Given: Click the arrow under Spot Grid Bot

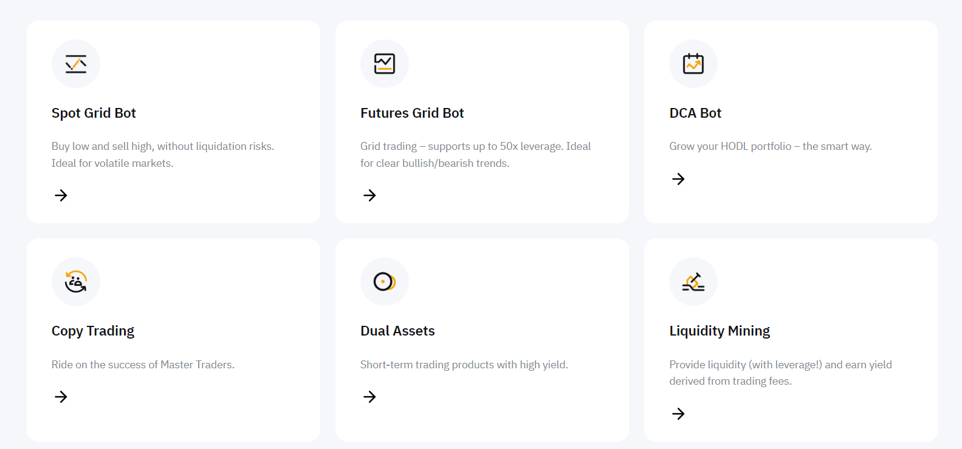Looking at the screenshot, I should (x=61, y=195).
